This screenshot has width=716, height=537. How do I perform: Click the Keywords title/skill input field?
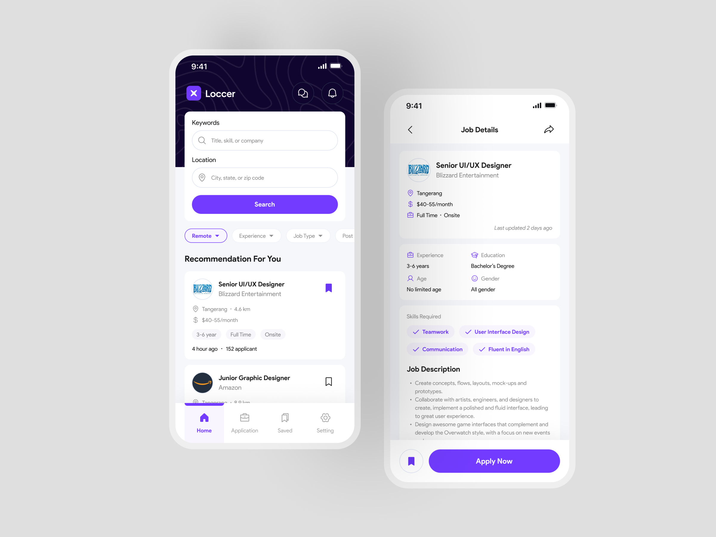click(264, 141)
